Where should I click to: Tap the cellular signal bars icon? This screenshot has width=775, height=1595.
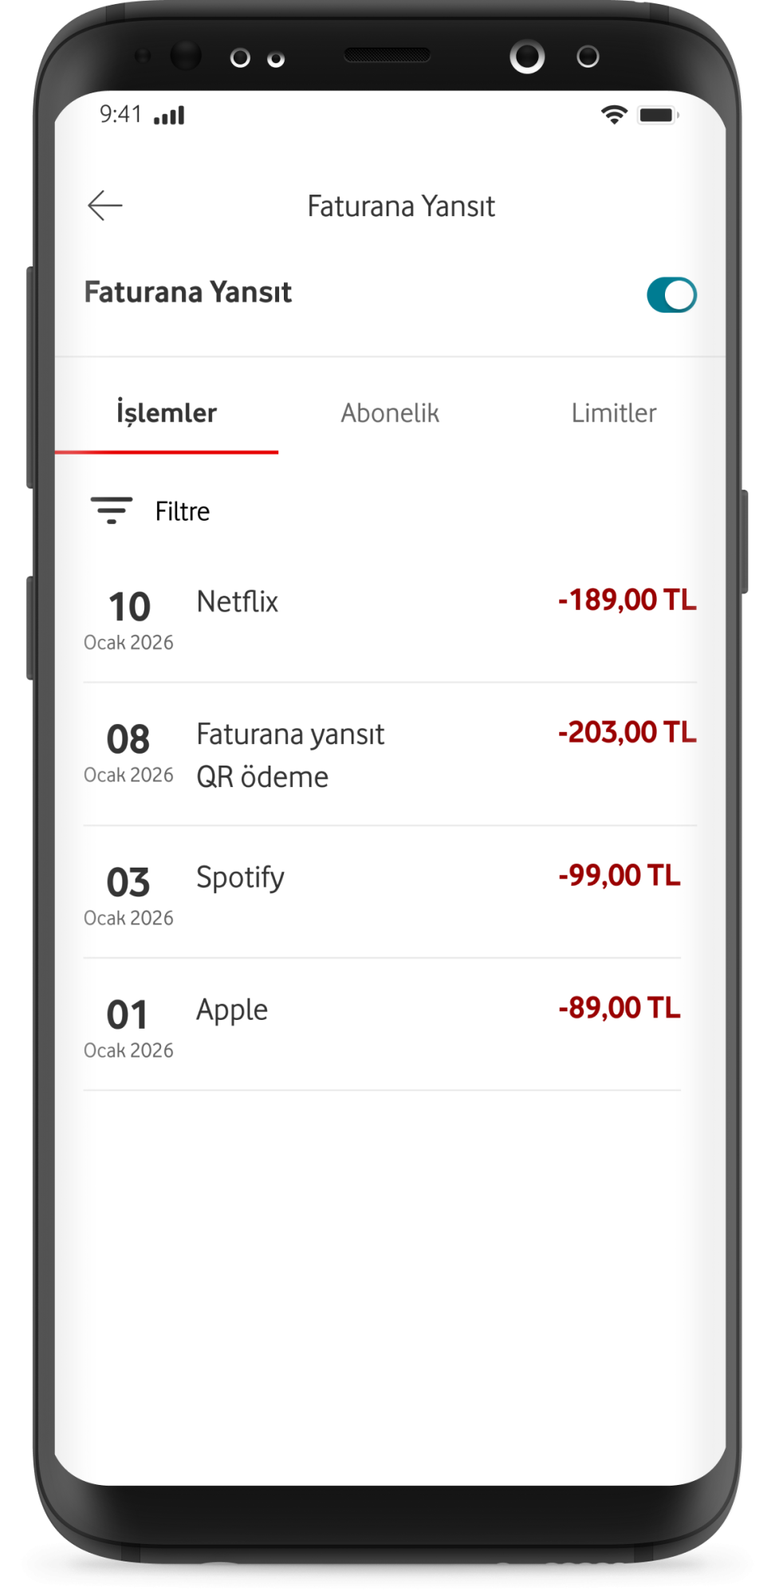pos(169,116)
